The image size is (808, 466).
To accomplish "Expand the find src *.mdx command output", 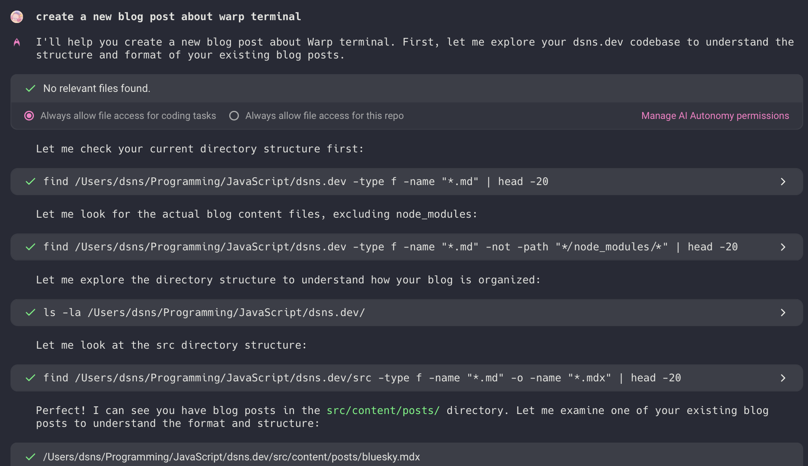I will point(783,378).
